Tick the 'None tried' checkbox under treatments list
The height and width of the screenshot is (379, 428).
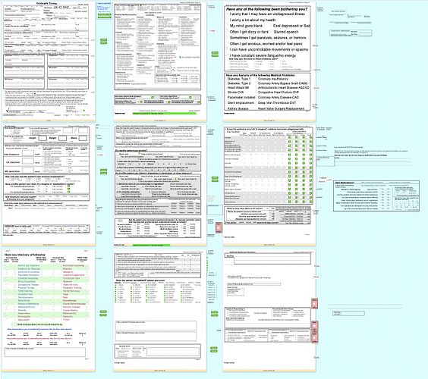(x=14, y=324)
